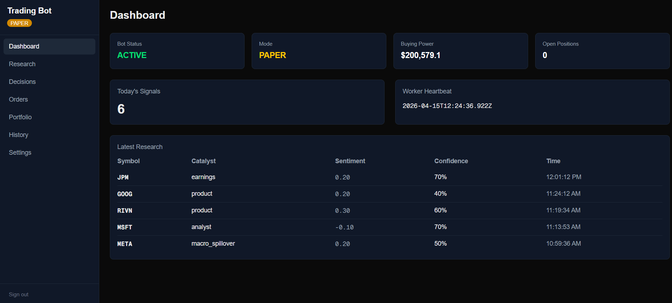Open the Dashboard sidebar item
The image size is (672, 303).
click(x=49, y=46)
